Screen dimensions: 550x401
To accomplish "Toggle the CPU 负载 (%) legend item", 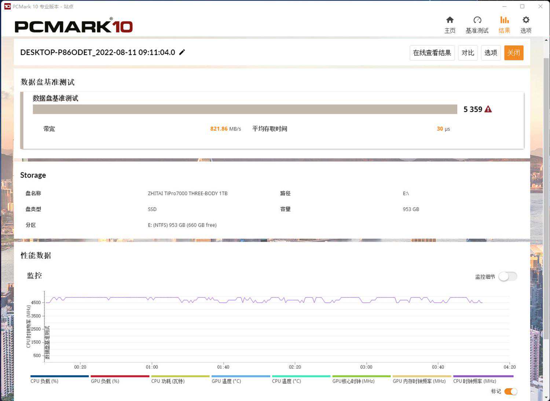I will point(44,381).
